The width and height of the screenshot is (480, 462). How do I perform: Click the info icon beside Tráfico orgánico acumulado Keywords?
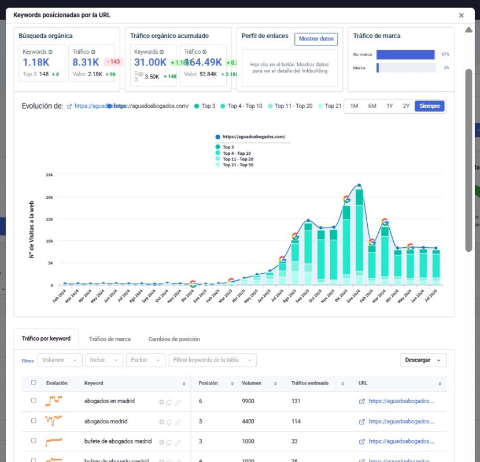[161, 52]
